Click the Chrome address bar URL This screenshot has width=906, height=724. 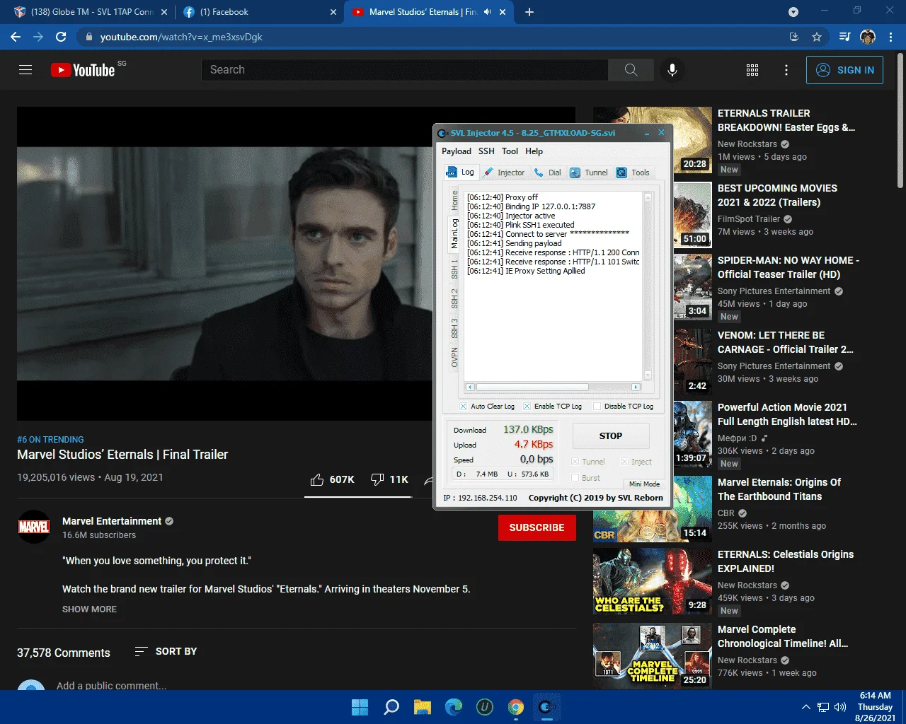(x=181, y=37)
